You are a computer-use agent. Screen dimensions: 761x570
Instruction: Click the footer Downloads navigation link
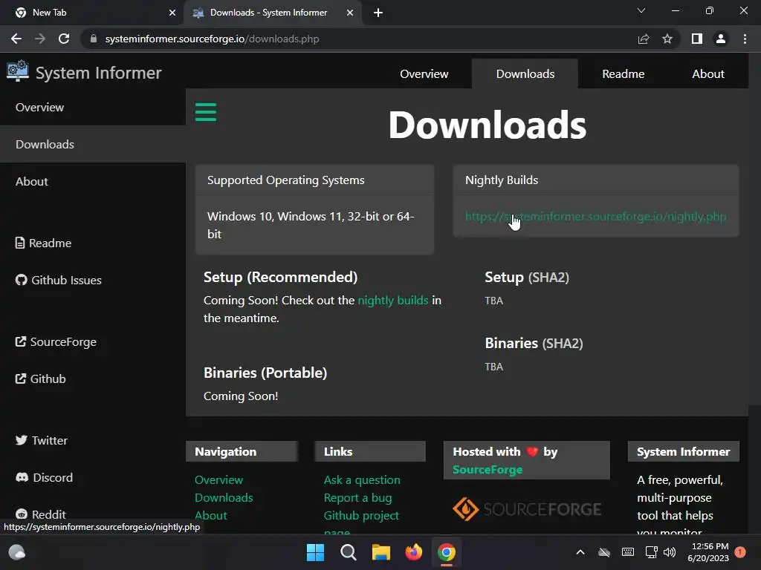pos(224,498)
